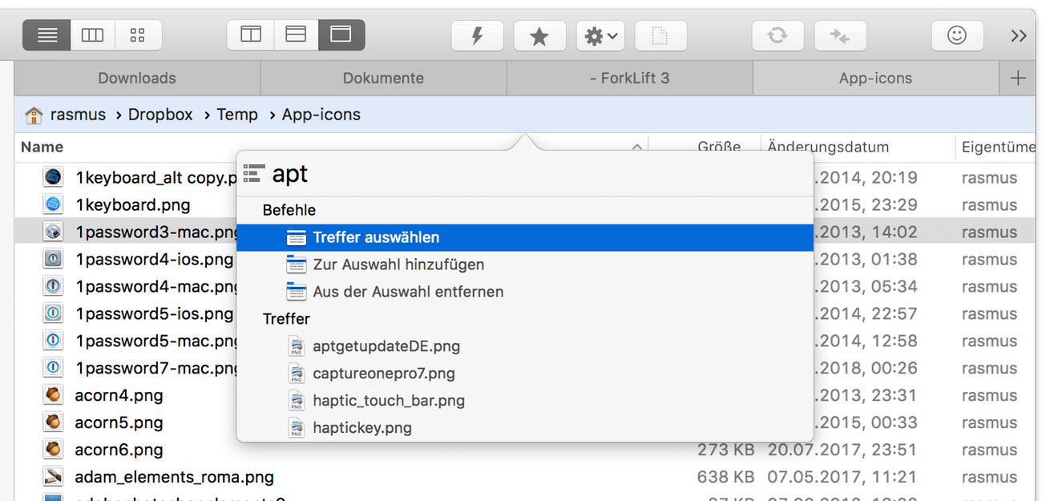Expand the toolbar overflow chevrons
Image resolution: width=1042 pixels, height=501 pixels.
[1019, 36]
